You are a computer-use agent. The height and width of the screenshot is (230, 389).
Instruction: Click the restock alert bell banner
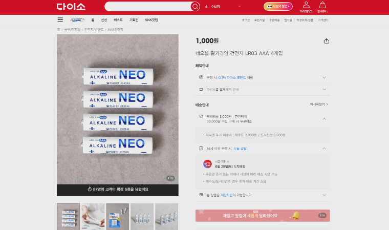[263, 216]
